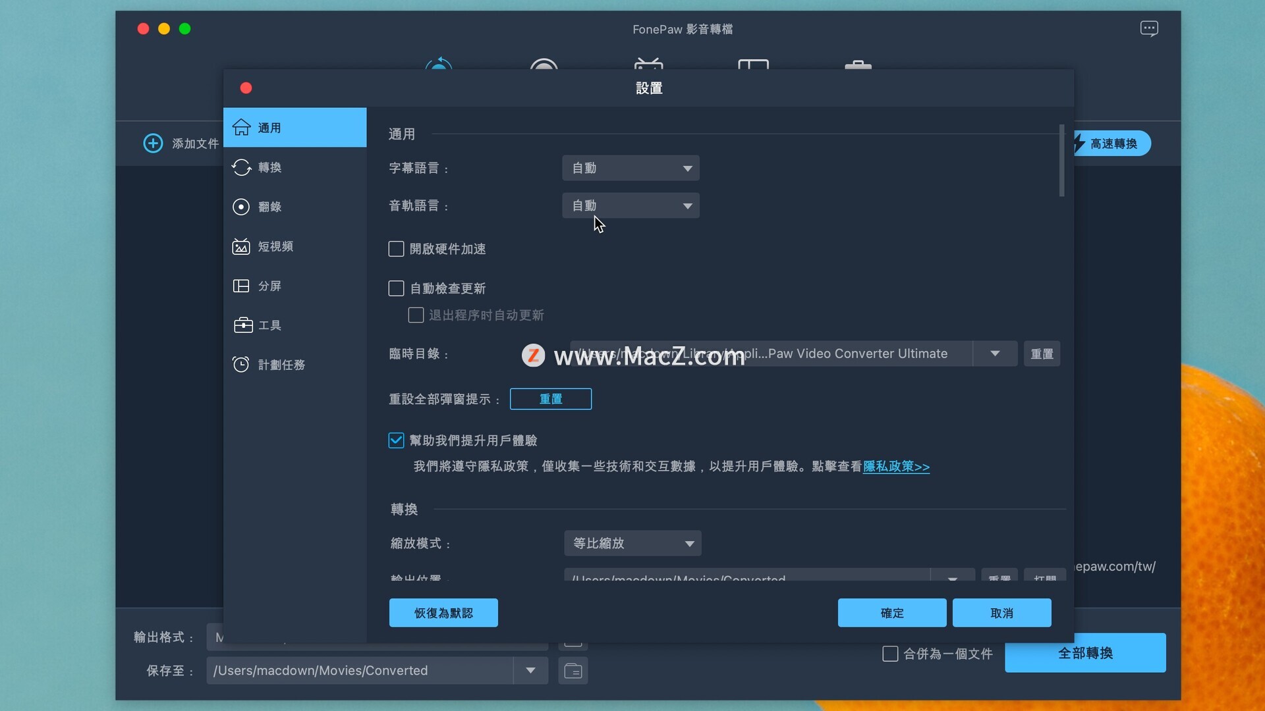Viewport: 1265px width, 711px height.
Task: Open the 計劃任務 scheduled task clock icon
Action: 241,365
